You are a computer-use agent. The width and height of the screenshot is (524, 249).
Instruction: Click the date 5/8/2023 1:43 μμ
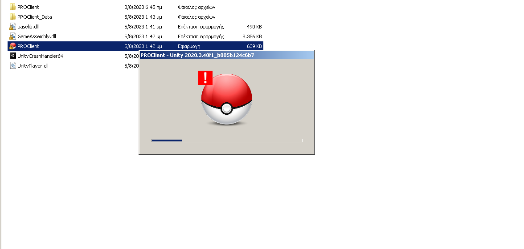pyautogui.click(x=143, y=17)
